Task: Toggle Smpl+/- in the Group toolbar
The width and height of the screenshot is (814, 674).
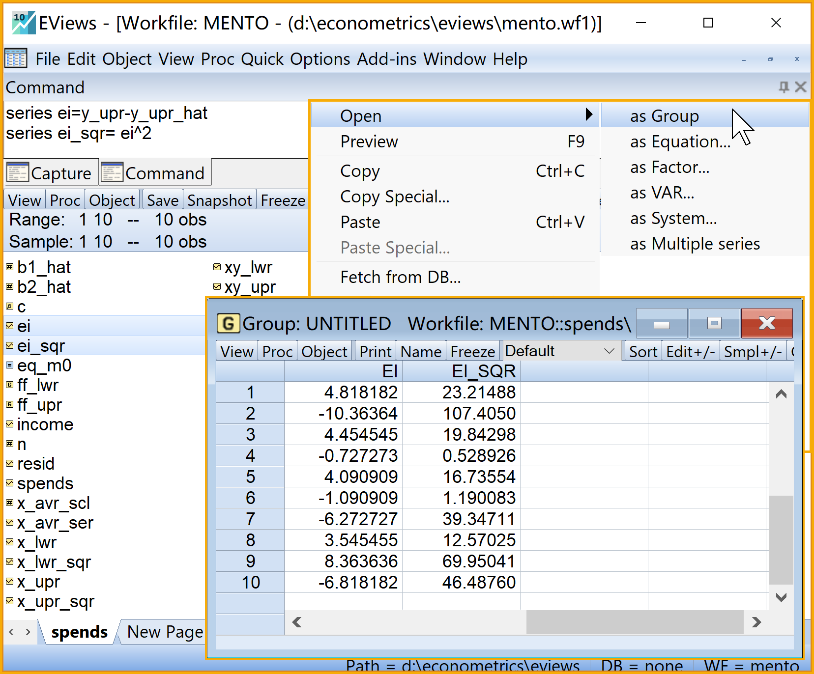Action: [x=752, y=352]
